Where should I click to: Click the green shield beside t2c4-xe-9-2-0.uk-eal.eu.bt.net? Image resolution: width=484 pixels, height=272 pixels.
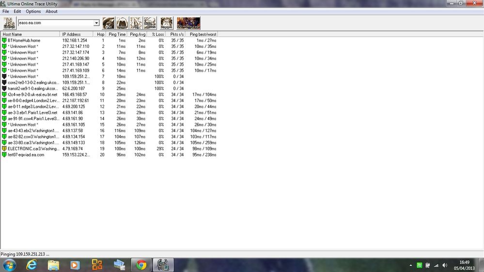pyautogui.click(x=4, y=95)
